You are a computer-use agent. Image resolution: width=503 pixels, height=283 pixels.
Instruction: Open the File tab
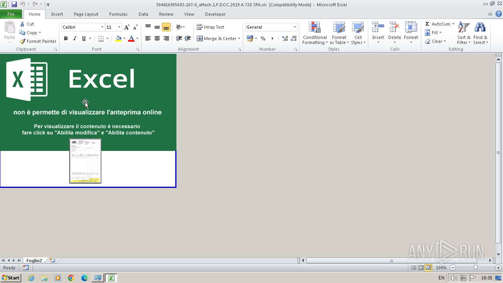[x=11, y=14]
